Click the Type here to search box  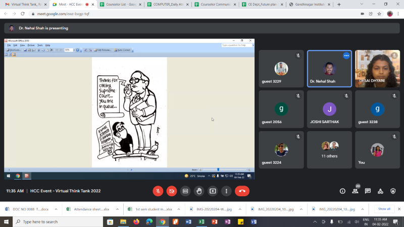click(58, 221)
